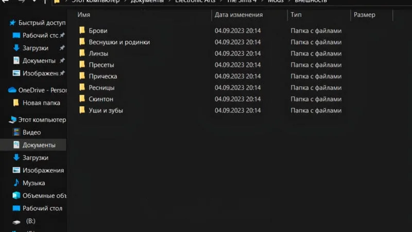Click the Объемные объекты cube icon
This screenshot has height=232, width=412.
point(16,195)
